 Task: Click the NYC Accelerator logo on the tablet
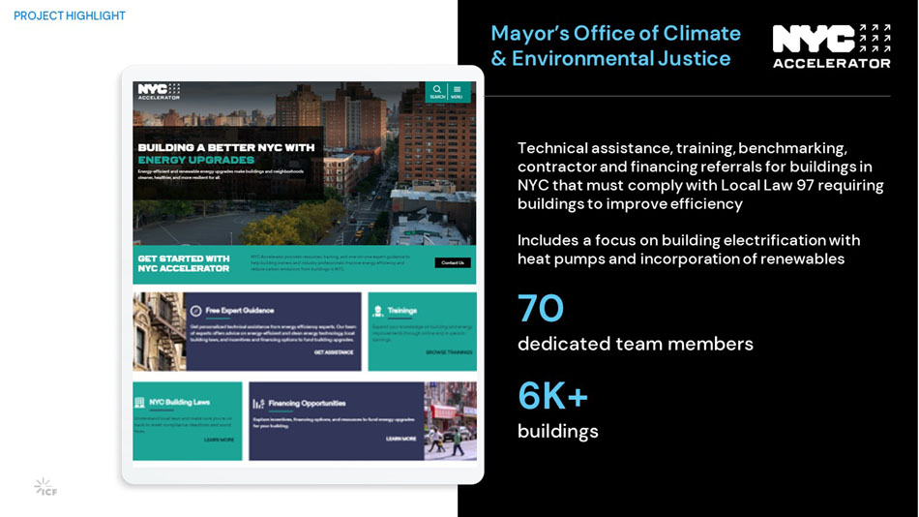159,91
